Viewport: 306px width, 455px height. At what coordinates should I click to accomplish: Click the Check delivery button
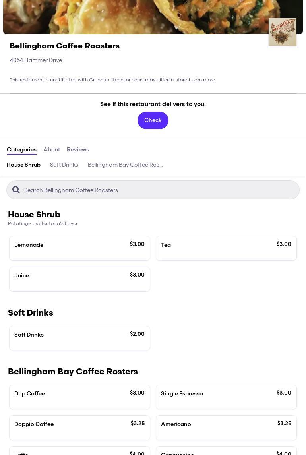pos(153,120)
